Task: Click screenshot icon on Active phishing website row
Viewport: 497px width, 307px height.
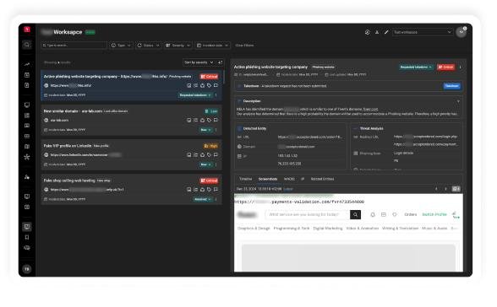Action: click(189, 85)
